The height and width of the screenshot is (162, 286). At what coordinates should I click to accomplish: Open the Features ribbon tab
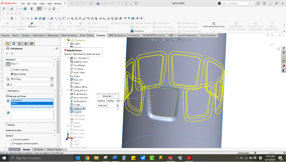click(x=5, y=35)
